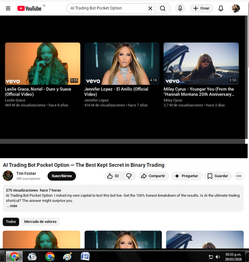The height and width of the screenshot is (262, 249).
Task: Open the Jennifer Lopez - El Anillo title
Action: [116, 92]
